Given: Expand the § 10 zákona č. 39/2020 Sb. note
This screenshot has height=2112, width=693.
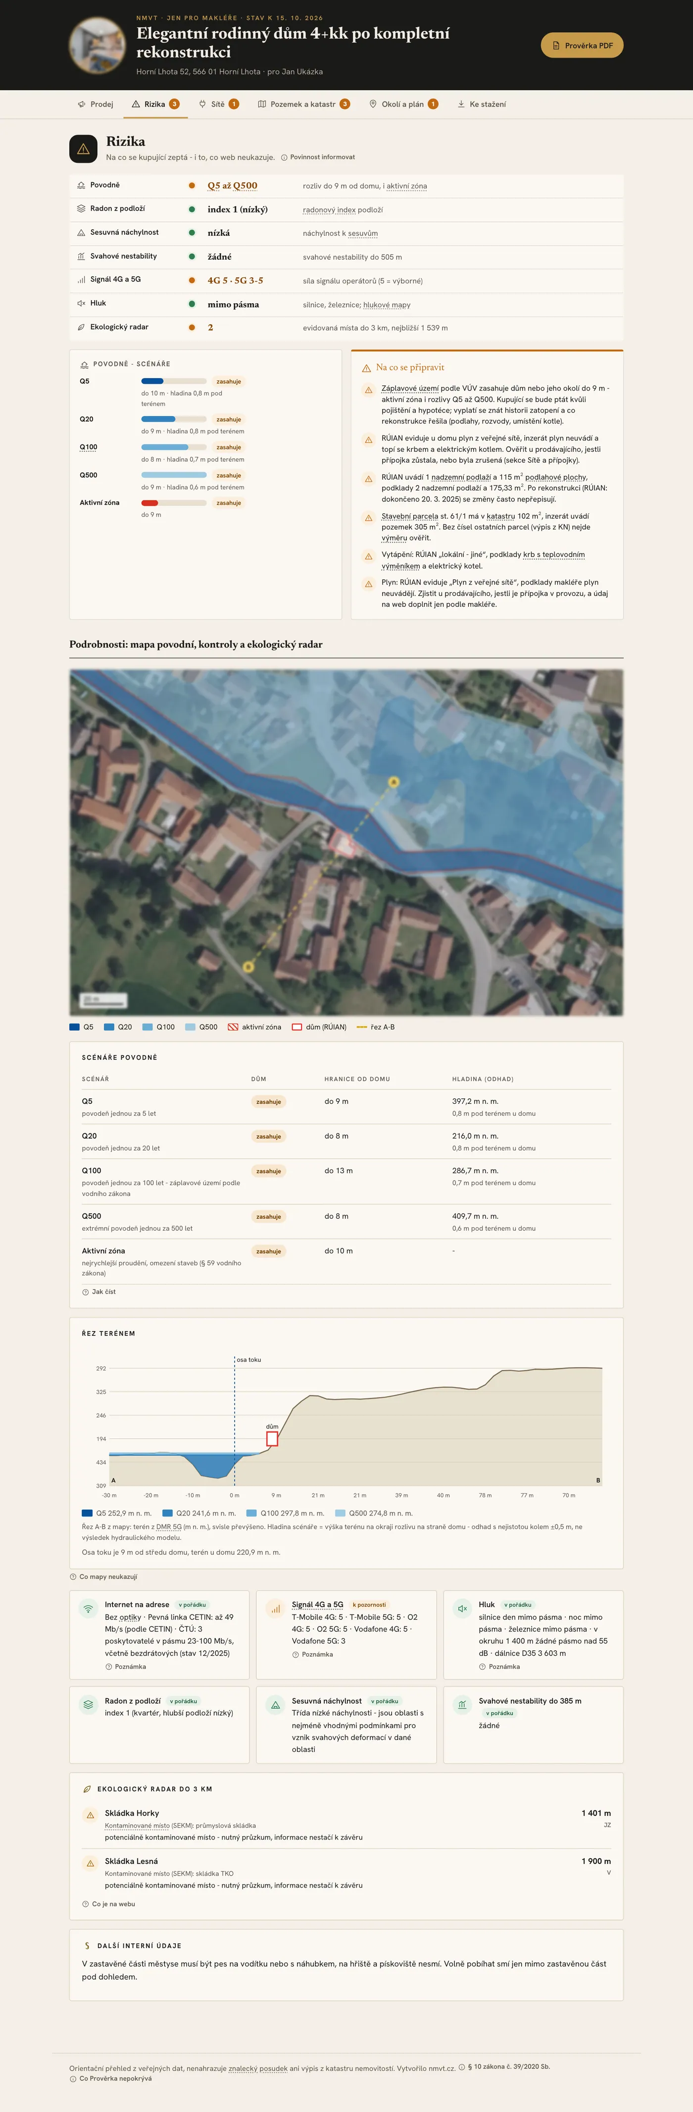Looking at the screenshot, I should (x=504, y=2067).
